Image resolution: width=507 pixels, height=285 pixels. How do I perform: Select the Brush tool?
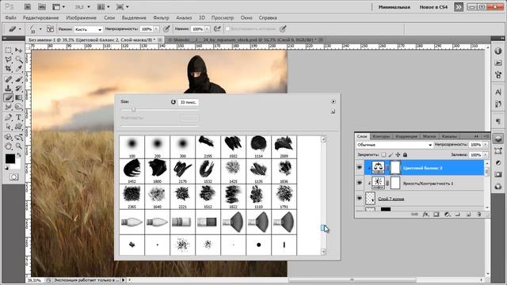pyautogui.click(x=19, y=79)
